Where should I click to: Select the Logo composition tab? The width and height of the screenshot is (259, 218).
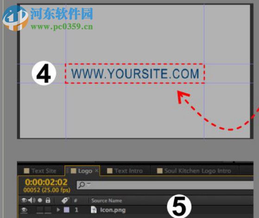tap(82, 171)
